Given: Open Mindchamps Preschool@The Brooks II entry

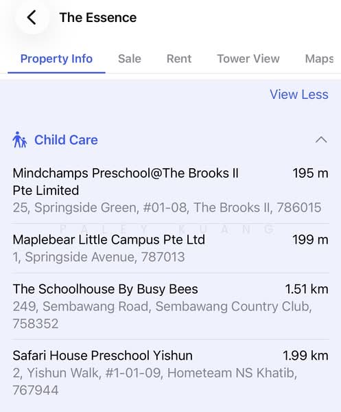Looking at the screenshot, I should [x=171, y=190].
